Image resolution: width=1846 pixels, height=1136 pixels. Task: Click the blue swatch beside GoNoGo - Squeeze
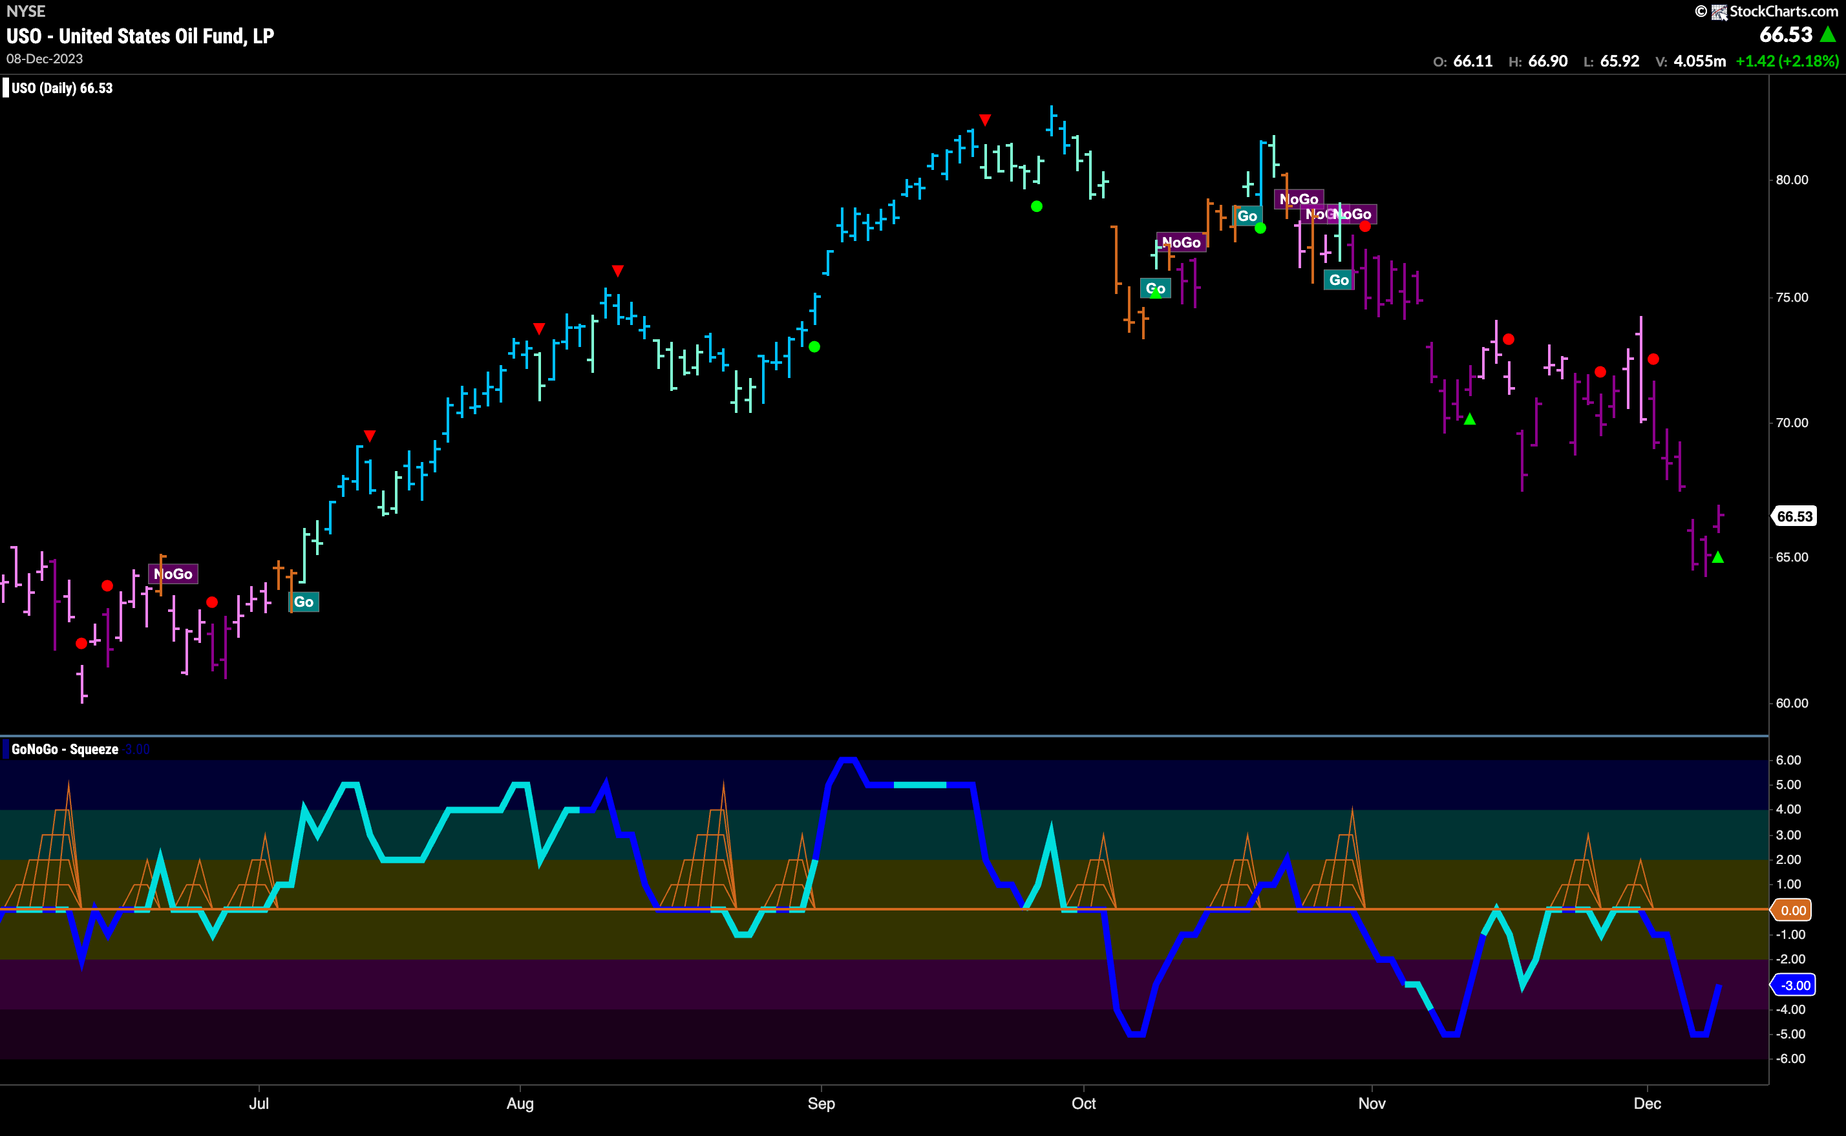pyautogui.click(x=6, y=749)
